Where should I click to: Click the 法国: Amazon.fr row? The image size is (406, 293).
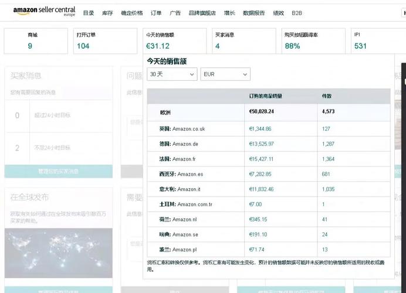tap(269, 159)
